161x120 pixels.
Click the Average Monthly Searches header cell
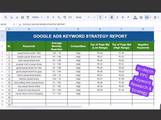coord(57,46)
